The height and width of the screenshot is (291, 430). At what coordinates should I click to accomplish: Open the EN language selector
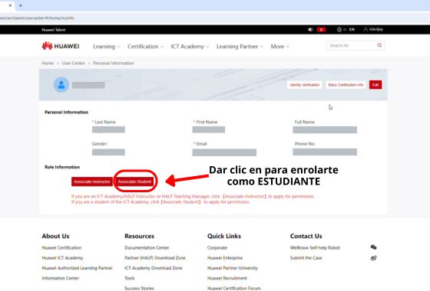coord(352,30)
